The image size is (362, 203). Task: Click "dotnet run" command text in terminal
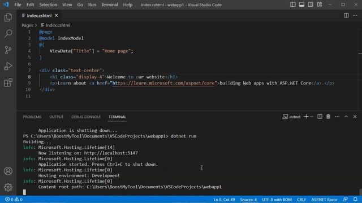183,136
